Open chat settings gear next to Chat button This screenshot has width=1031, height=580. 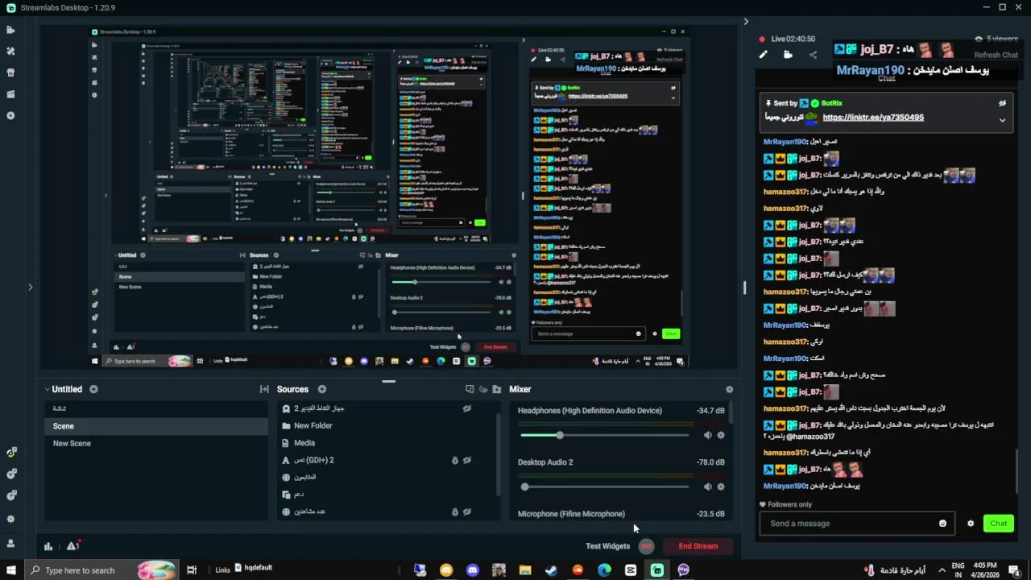pos(971,524)
